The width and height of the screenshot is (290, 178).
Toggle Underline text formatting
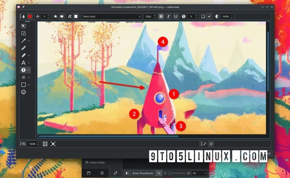(176, 17)
